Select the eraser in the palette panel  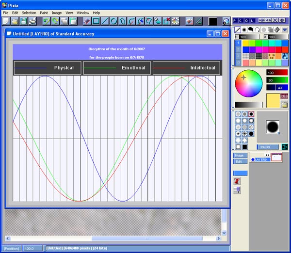coord(277,30)
